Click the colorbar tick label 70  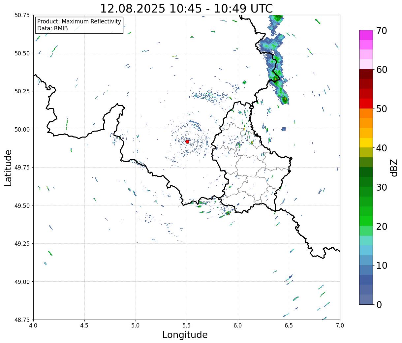tap(381, 31)
